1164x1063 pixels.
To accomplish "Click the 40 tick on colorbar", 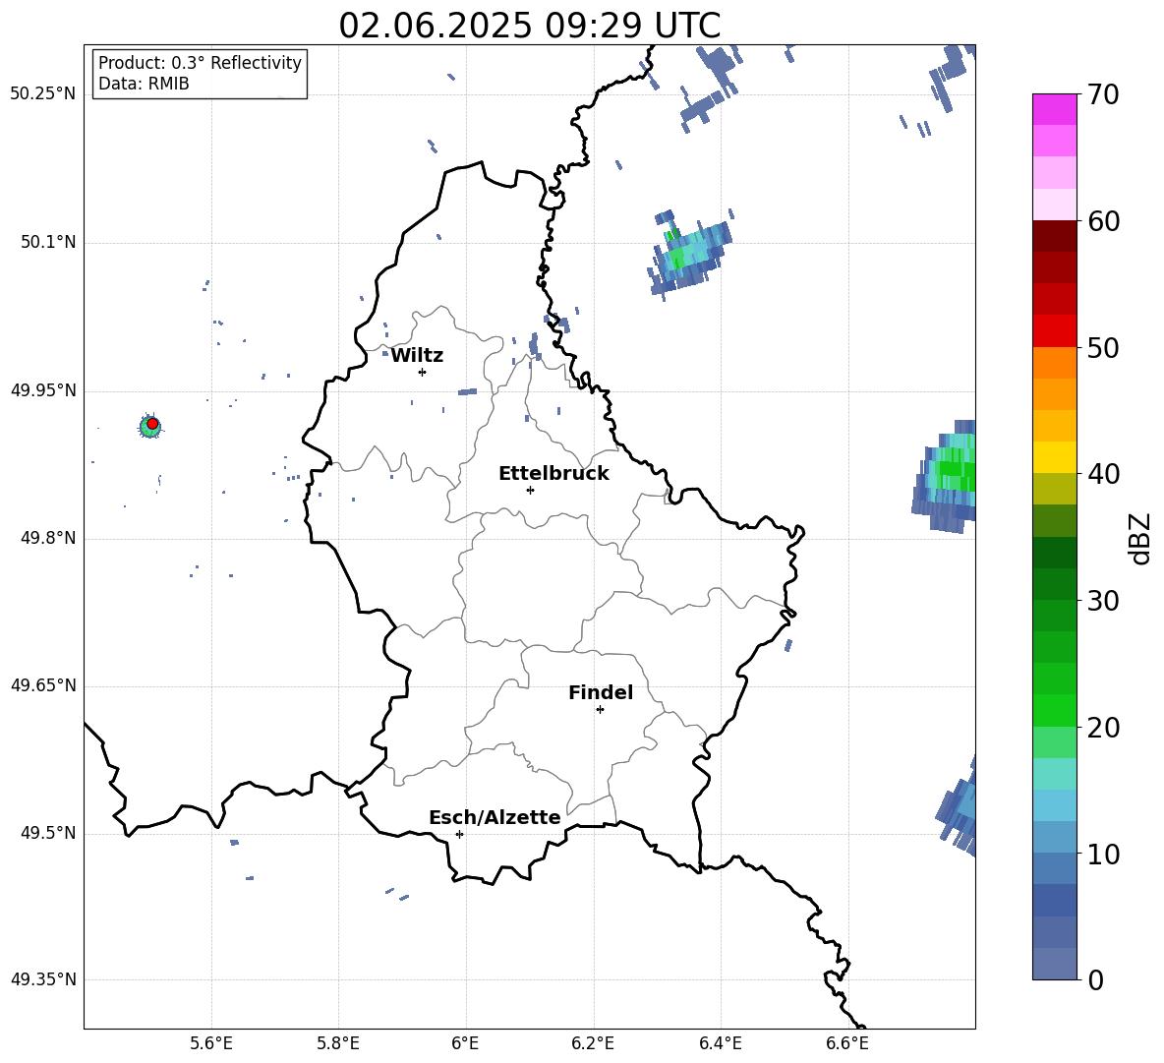I will click(1102, 474).
